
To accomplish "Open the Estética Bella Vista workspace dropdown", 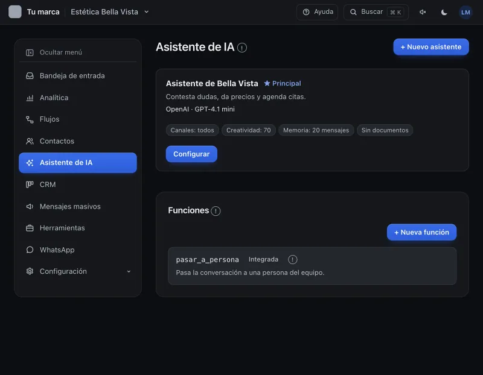I will [110, 12].
